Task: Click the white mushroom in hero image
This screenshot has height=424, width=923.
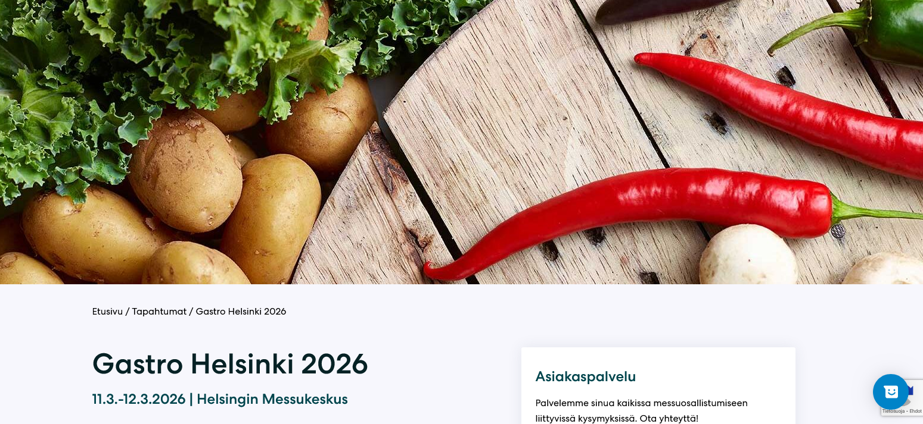Action: click(x=748, y=256)
